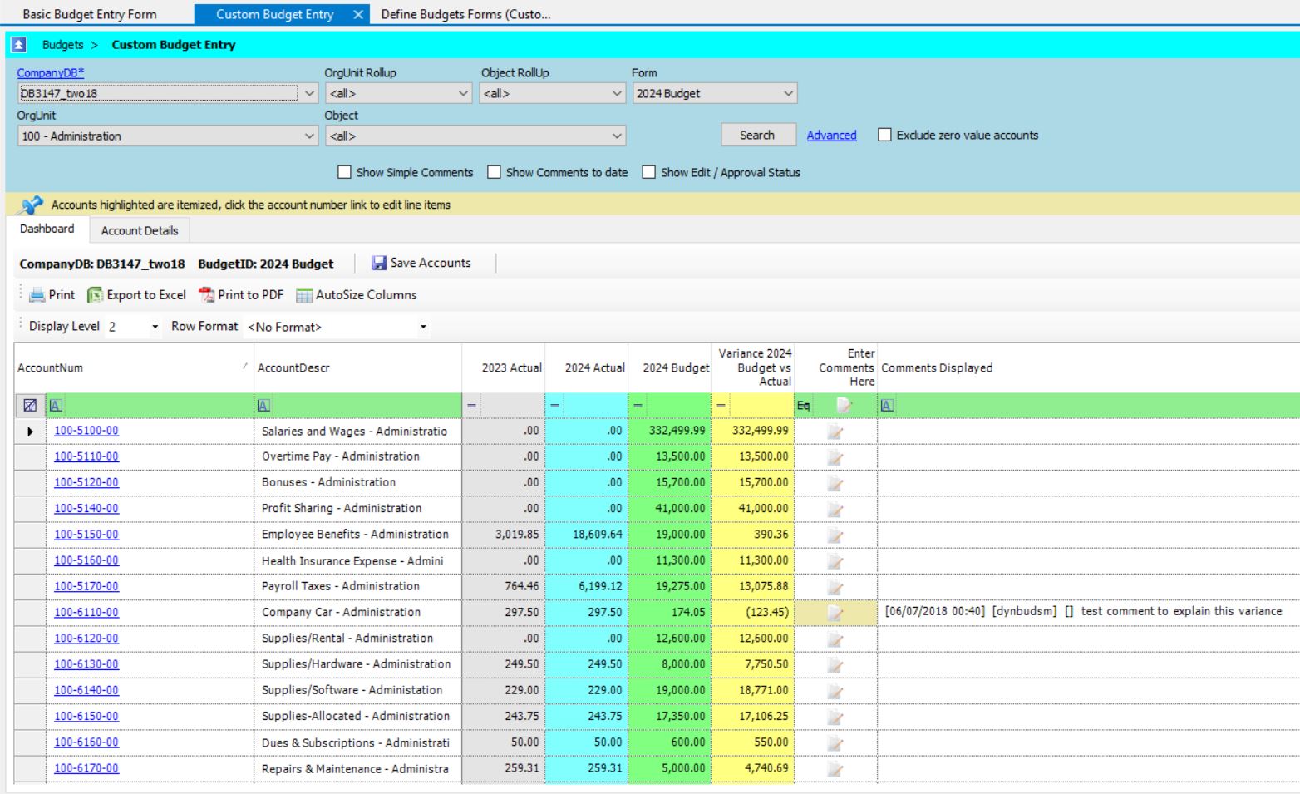Enable Exclude zero value accounts checkbox
The height and width of the screenshot is (794, 1300).
tap(885, 135)
